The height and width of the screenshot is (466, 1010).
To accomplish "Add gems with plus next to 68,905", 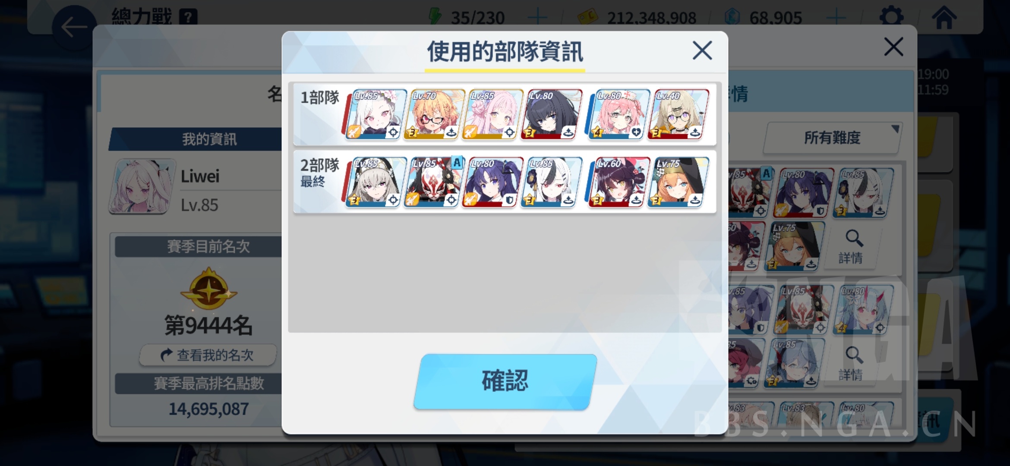I will click(836, 18).
